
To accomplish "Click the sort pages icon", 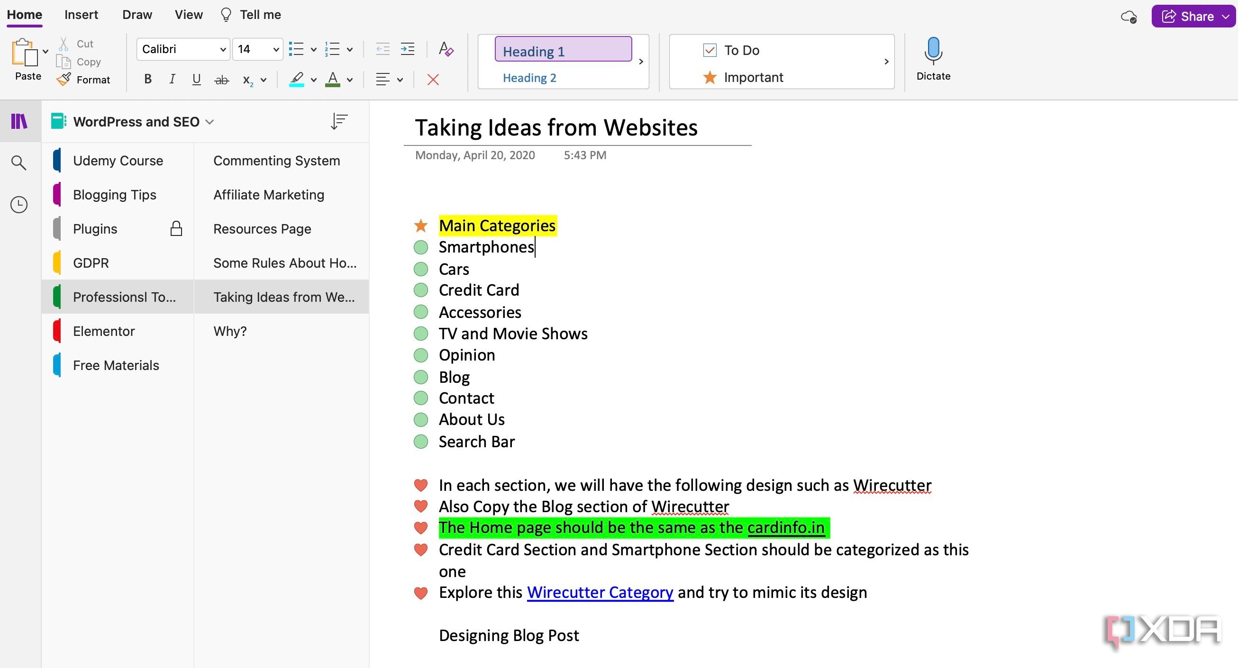I will pos(339,121).
